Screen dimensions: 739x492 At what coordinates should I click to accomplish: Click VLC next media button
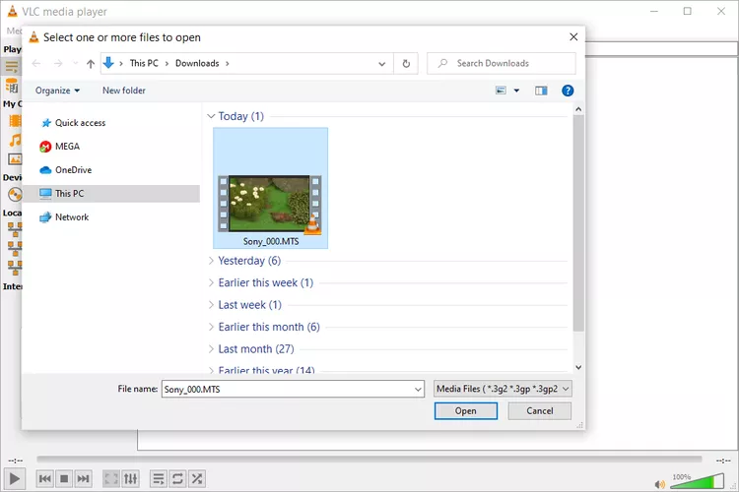pos(83,479)
